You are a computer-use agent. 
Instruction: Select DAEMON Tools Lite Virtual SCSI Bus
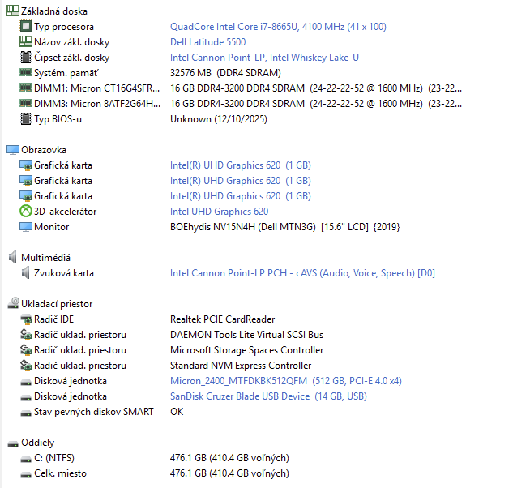point(246,335)
